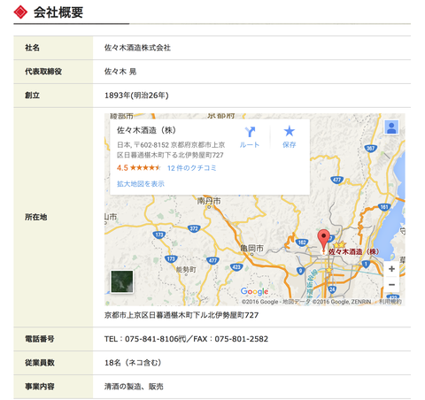This screenshot has height=400, width=425.
Task: Click the 佐々木酒造（株）title in map card
Action: tap(146, 130)
